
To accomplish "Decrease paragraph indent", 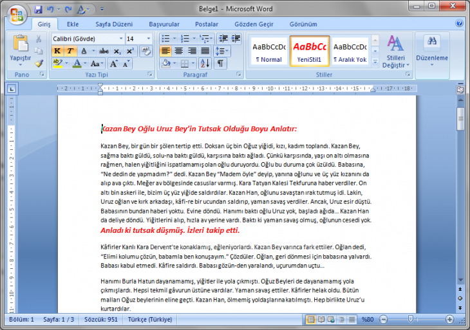I will click(x=223, y=39).
